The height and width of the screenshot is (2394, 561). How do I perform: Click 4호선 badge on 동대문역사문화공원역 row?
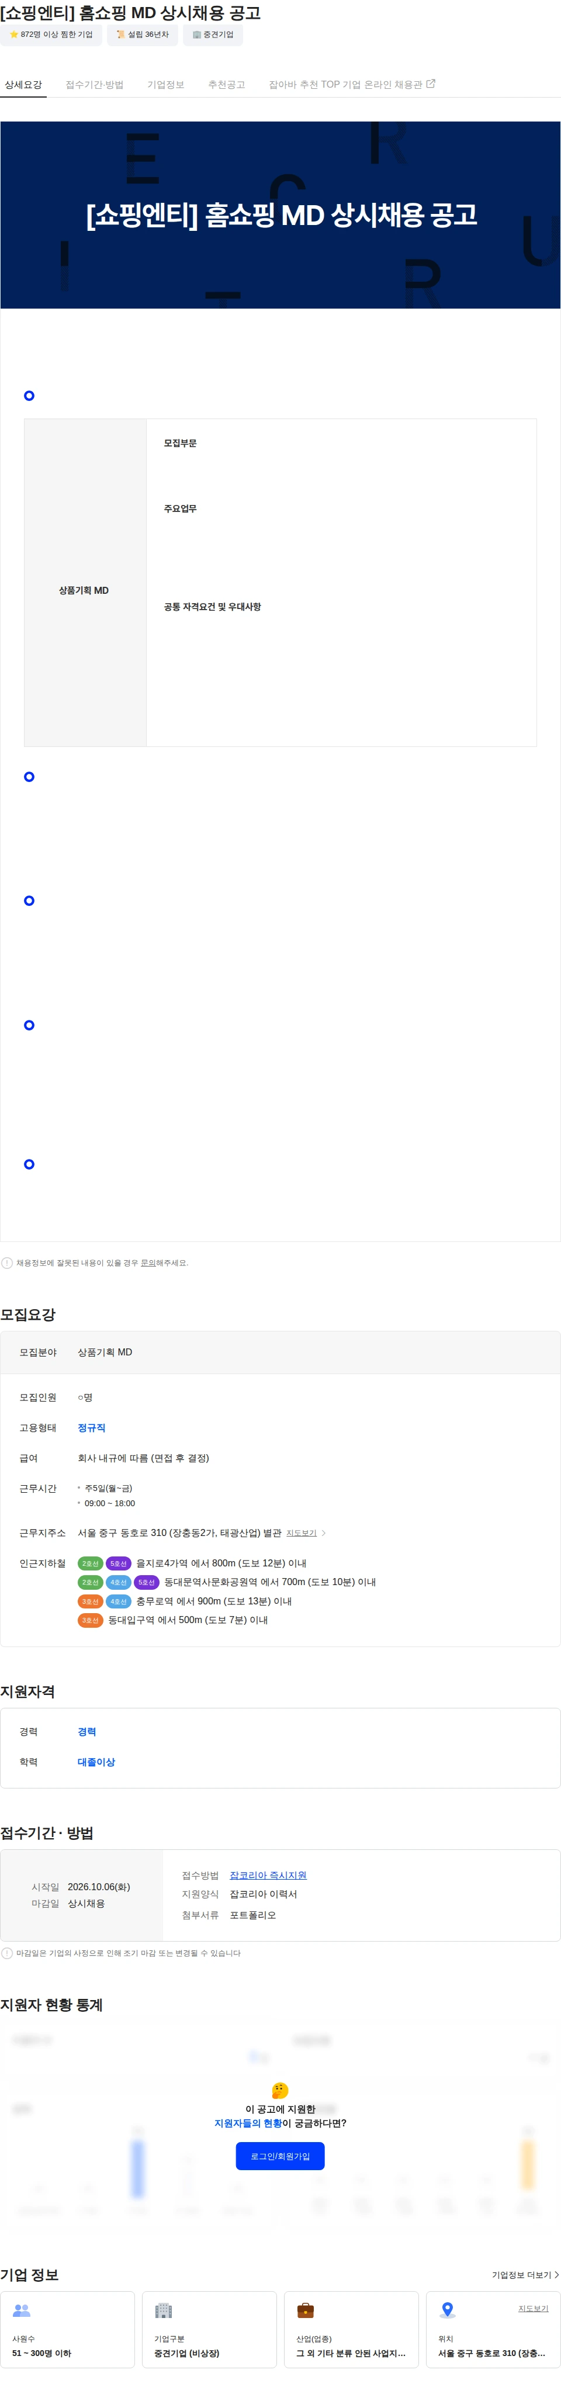[x=118, y=1582]
